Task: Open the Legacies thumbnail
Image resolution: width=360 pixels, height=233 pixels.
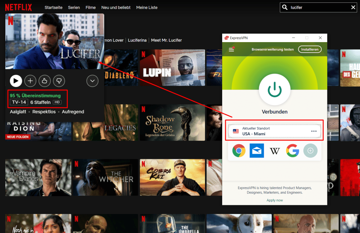Action: (x=105, y=122)
